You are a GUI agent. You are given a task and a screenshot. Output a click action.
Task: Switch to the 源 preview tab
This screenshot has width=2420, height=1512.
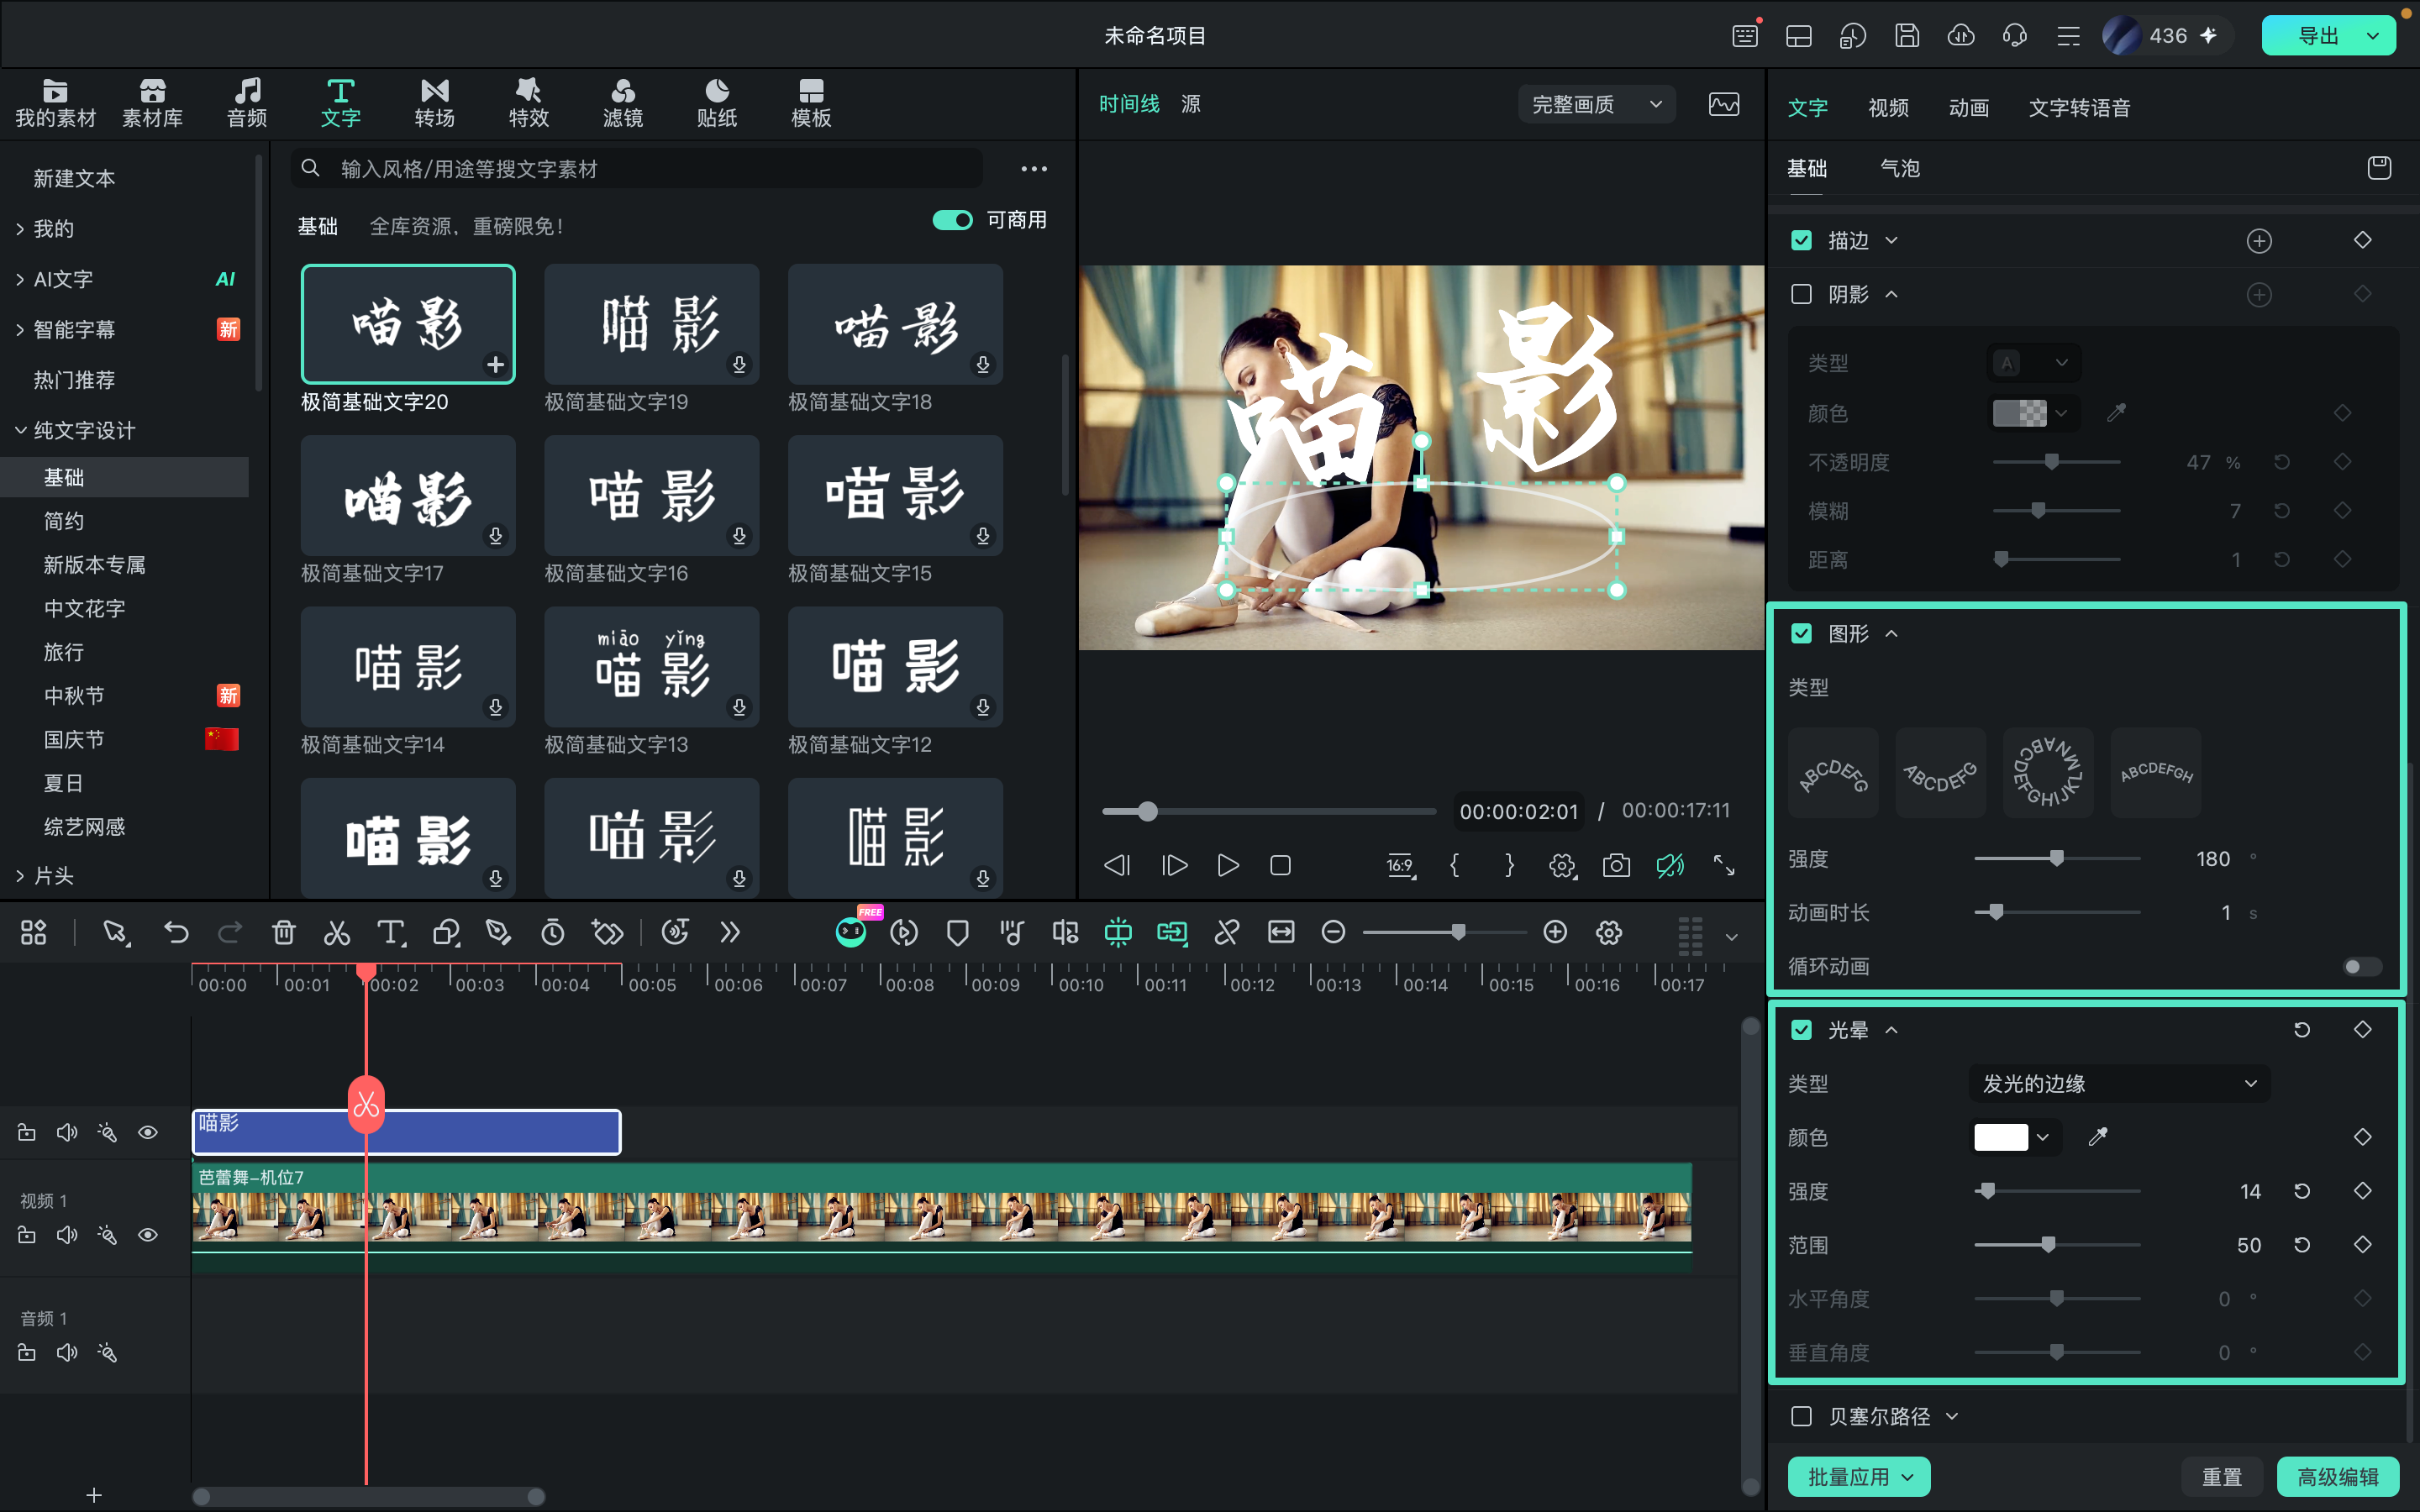tap(1190, 104)
